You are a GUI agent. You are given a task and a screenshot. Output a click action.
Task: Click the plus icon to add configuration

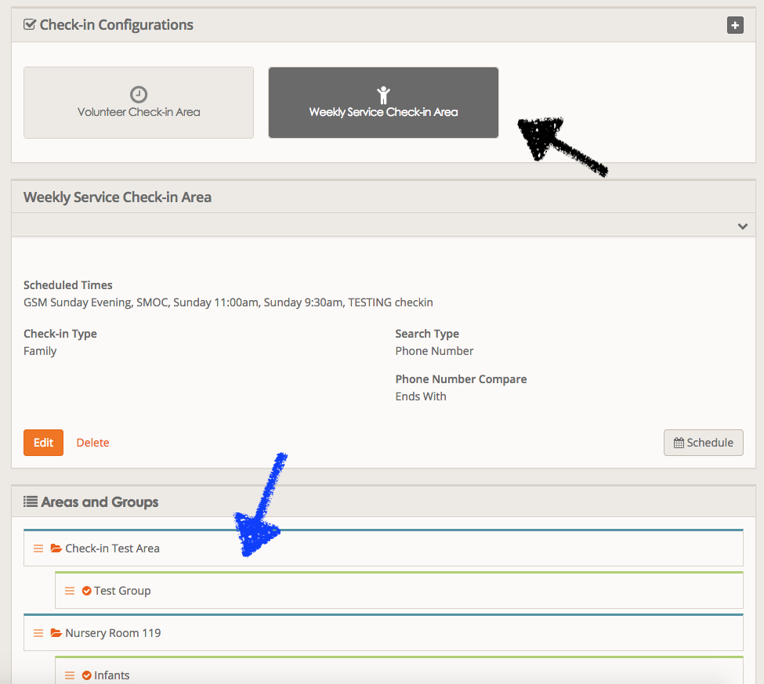(734, 25)
